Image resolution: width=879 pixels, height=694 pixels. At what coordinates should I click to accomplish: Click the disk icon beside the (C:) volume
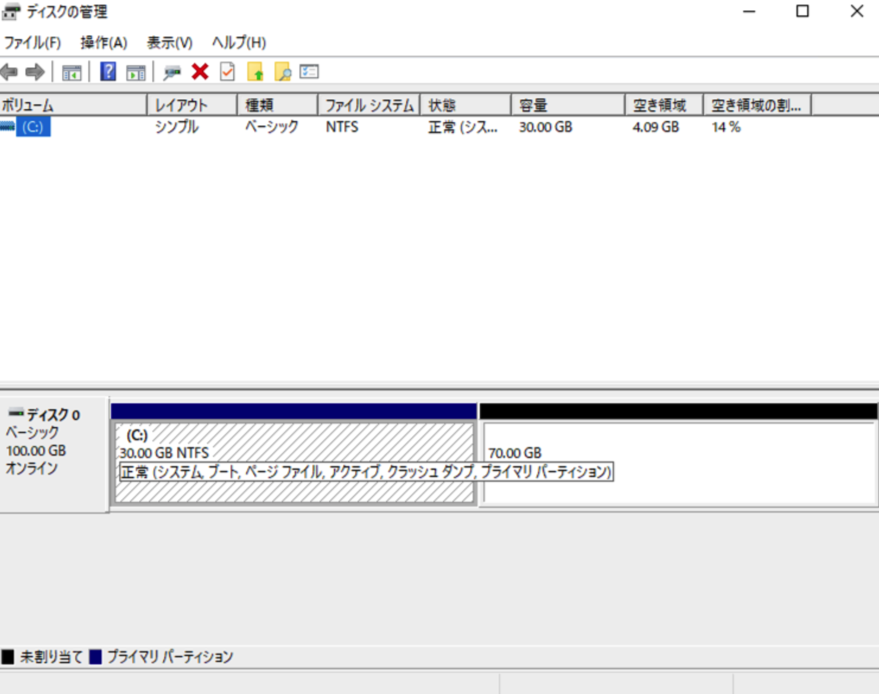7,126
